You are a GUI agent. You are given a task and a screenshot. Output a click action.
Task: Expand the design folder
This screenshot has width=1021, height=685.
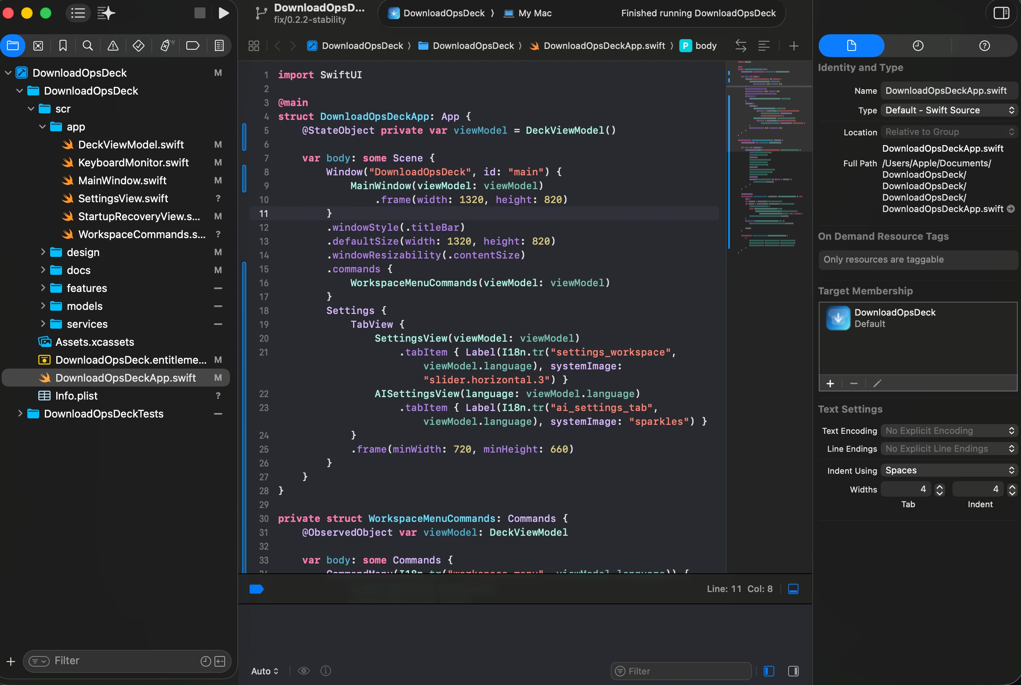pyautogui.click(x=42, y=252)
